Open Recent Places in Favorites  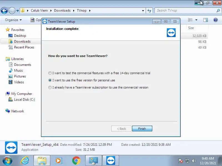point(24,47)
